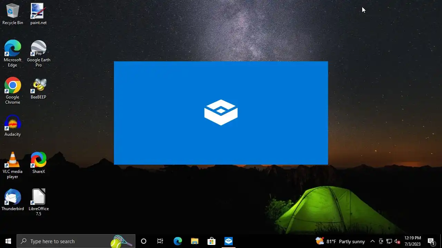
Task: Select the paint.net desktop shortcut
Action: coord(38,14)
